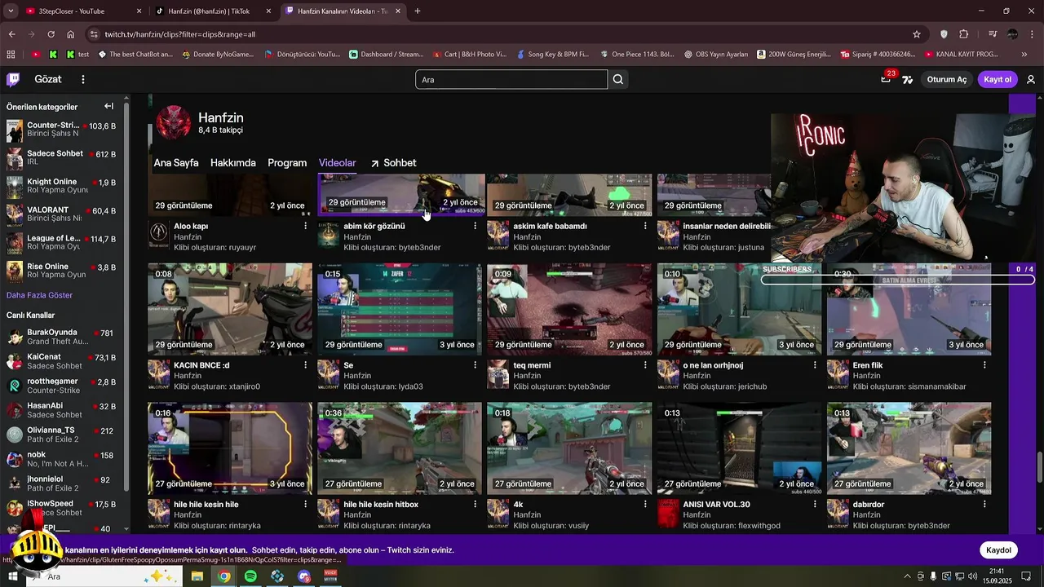Image resolution: width=1044 pixels, height=587 pixels.
Task: Open the Bits icon in the top bar
Action: (907, 80)
